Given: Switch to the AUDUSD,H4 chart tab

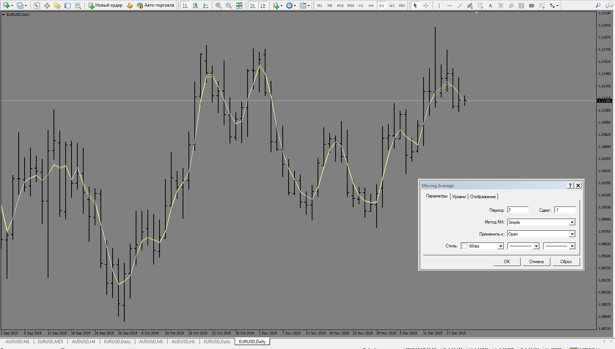Looking at the screenshot, I should pos(83,342).
